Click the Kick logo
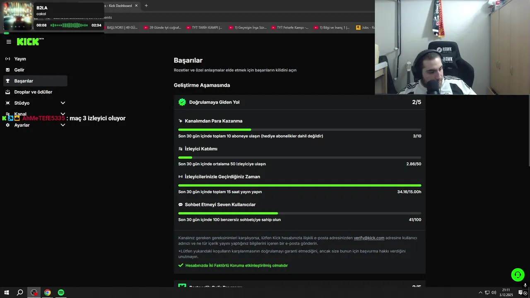 30,41
